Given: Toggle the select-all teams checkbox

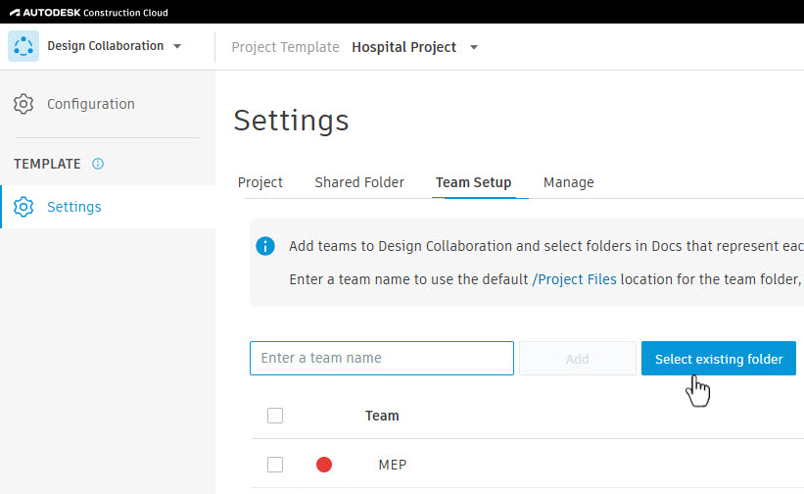Looking at the screenshot, I should 275,416.
